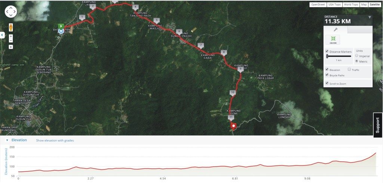Expand the left side panel arrow
Viewport: 383px width, 183px height.
click(2, 35)
